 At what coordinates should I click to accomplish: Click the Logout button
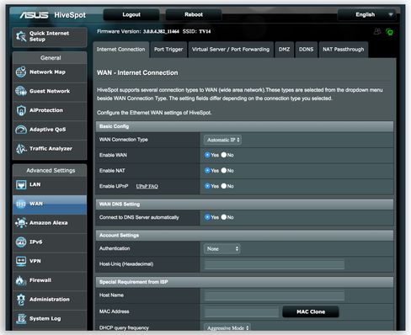click(x=131, y=14)
